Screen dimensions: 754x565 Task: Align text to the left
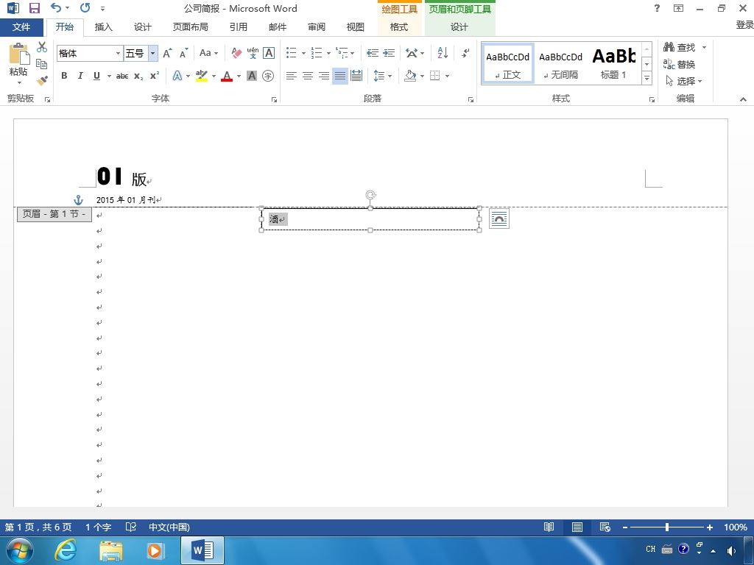coord(292,76)
